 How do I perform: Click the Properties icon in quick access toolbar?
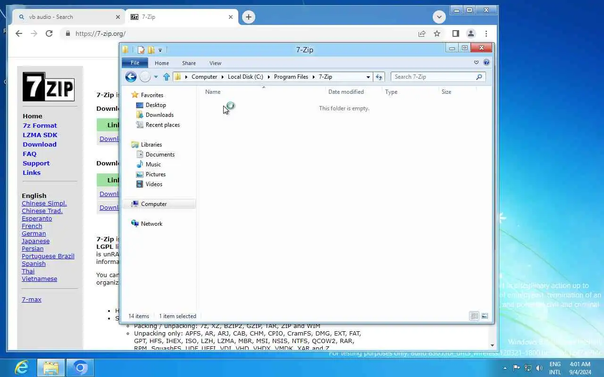coord(141,50)
